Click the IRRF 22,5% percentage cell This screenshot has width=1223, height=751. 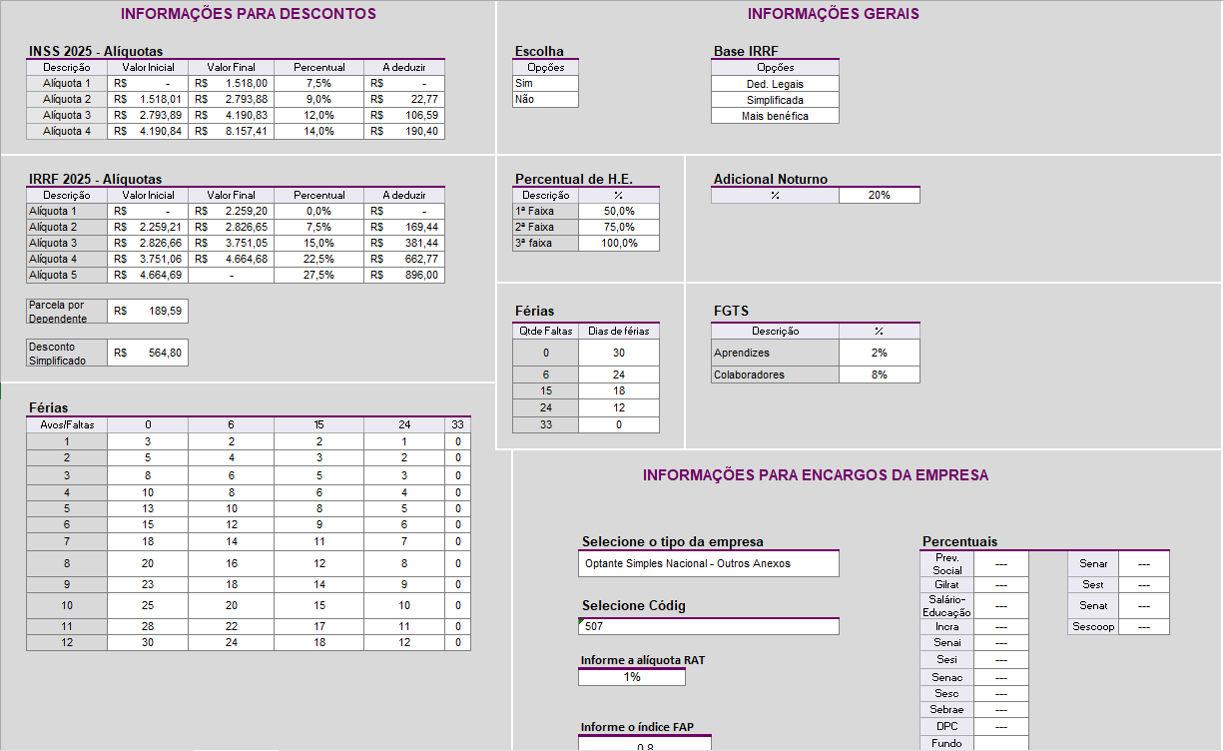coord(319,259)
